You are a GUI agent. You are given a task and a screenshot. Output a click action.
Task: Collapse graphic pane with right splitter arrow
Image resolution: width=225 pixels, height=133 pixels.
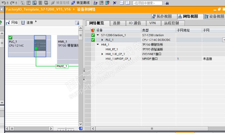click(x=84, y=79)
